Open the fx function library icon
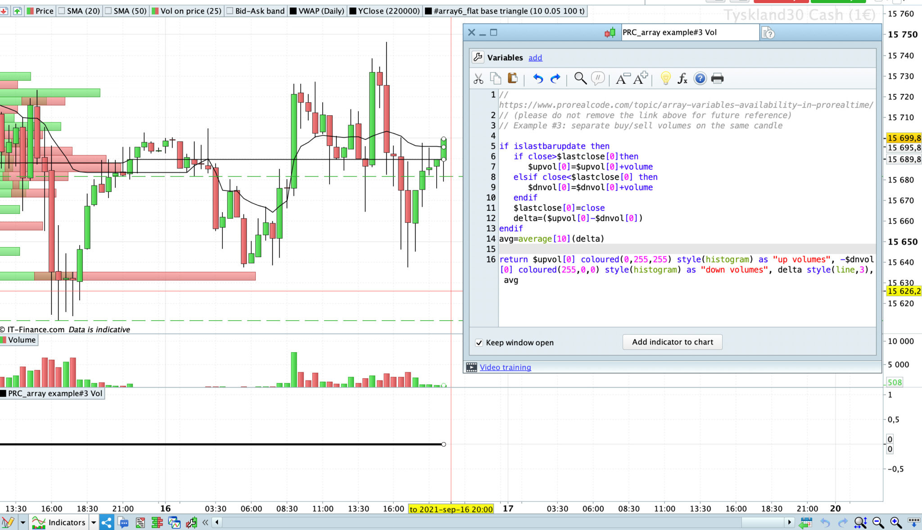 point(682,79)
